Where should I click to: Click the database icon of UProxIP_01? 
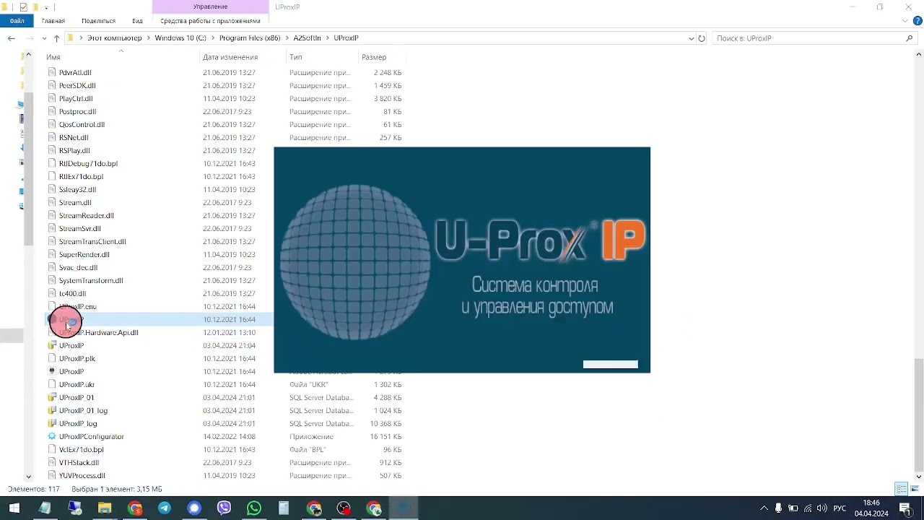[x=51, y=397]
